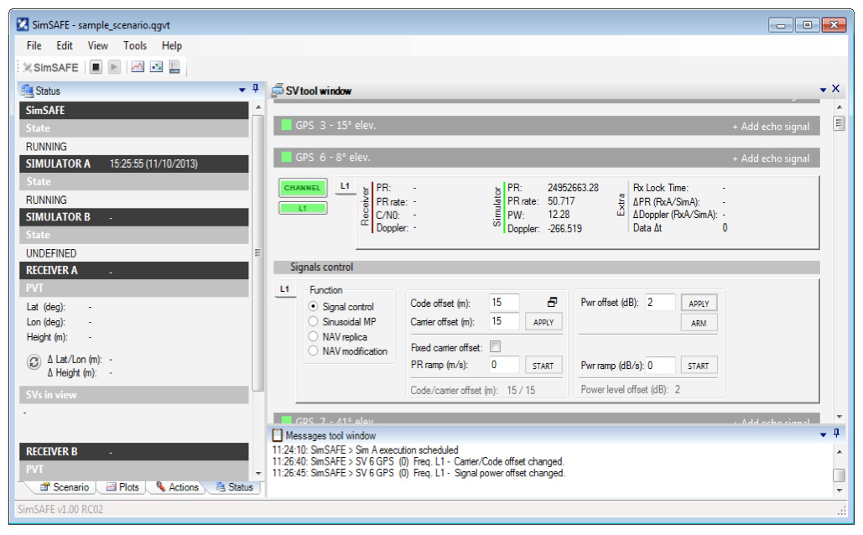Click the scatter plot toolbar icon

[156, 67]
